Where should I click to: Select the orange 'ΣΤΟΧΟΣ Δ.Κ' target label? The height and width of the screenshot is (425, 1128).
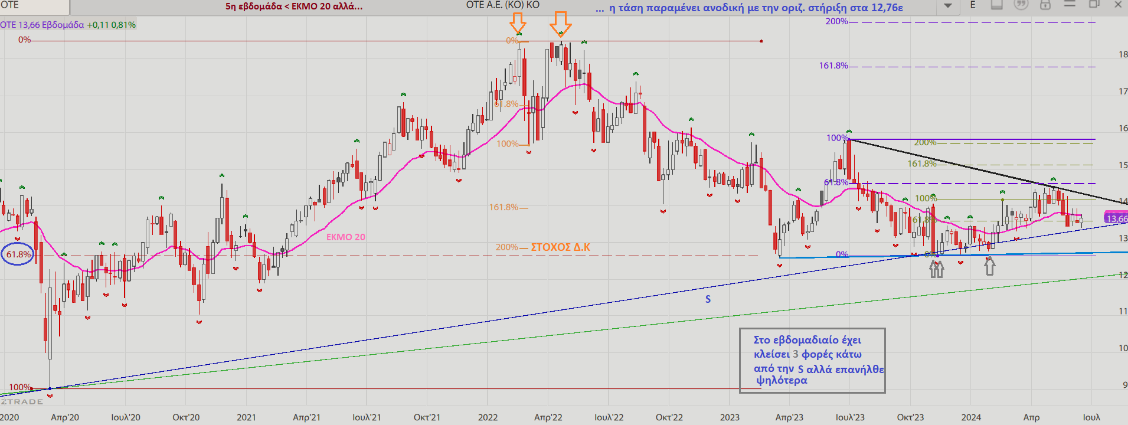(x=560, y=247)
